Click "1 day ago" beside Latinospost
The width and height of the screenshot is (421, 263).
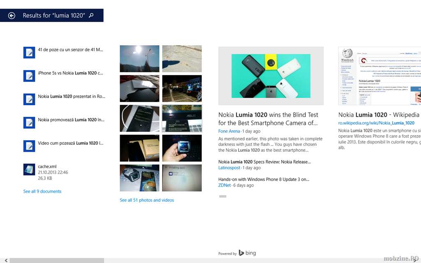[252, 168]
